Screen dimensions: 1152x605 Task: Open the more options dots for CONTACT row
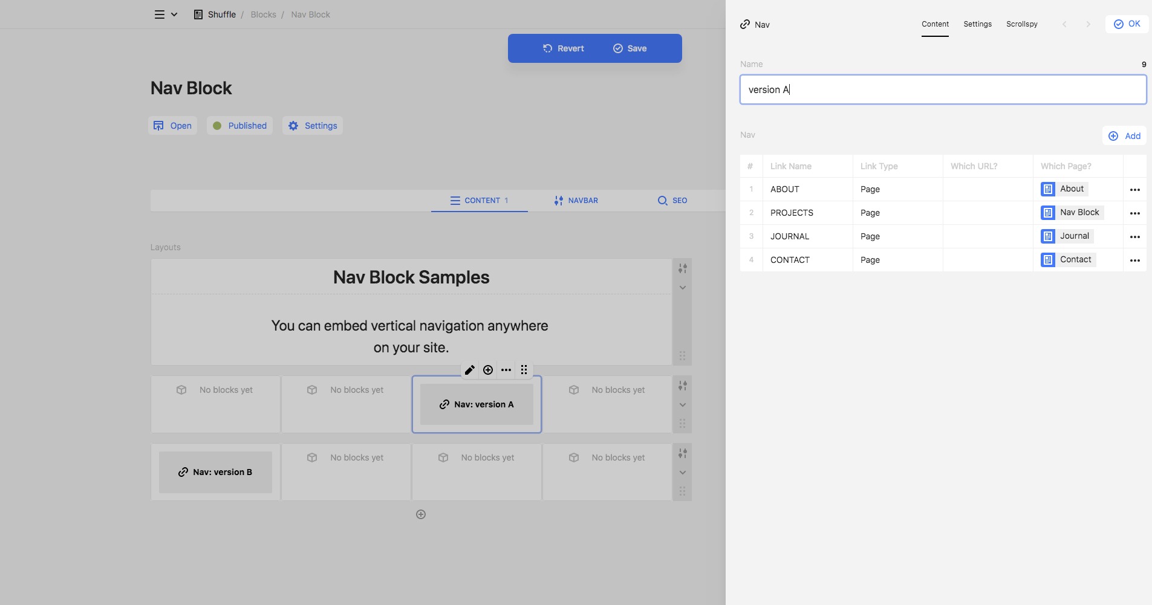(x=1134, y=260)
